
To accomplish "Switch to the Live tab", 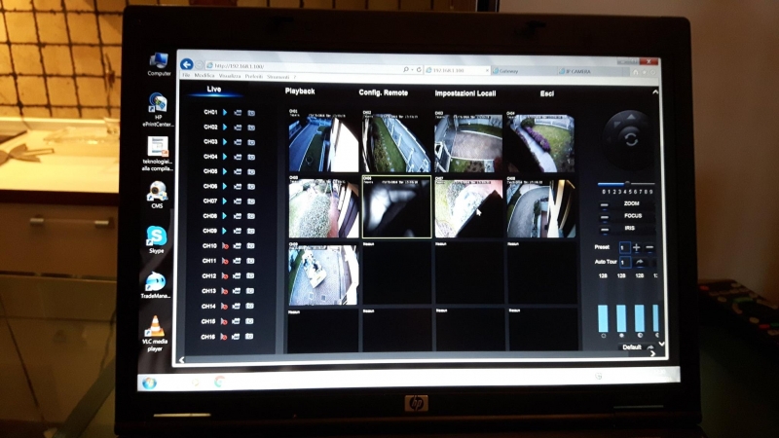I will pyautogui.click(x=213, y=89).
